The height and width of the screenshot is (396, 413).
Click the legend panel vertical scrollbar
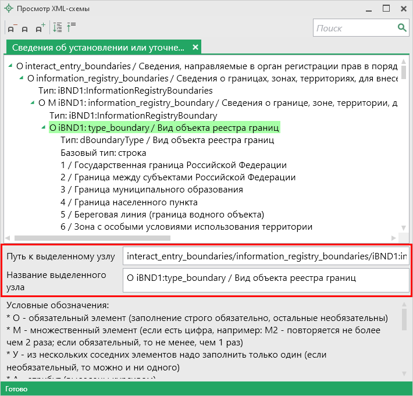(x=404, y=319)
